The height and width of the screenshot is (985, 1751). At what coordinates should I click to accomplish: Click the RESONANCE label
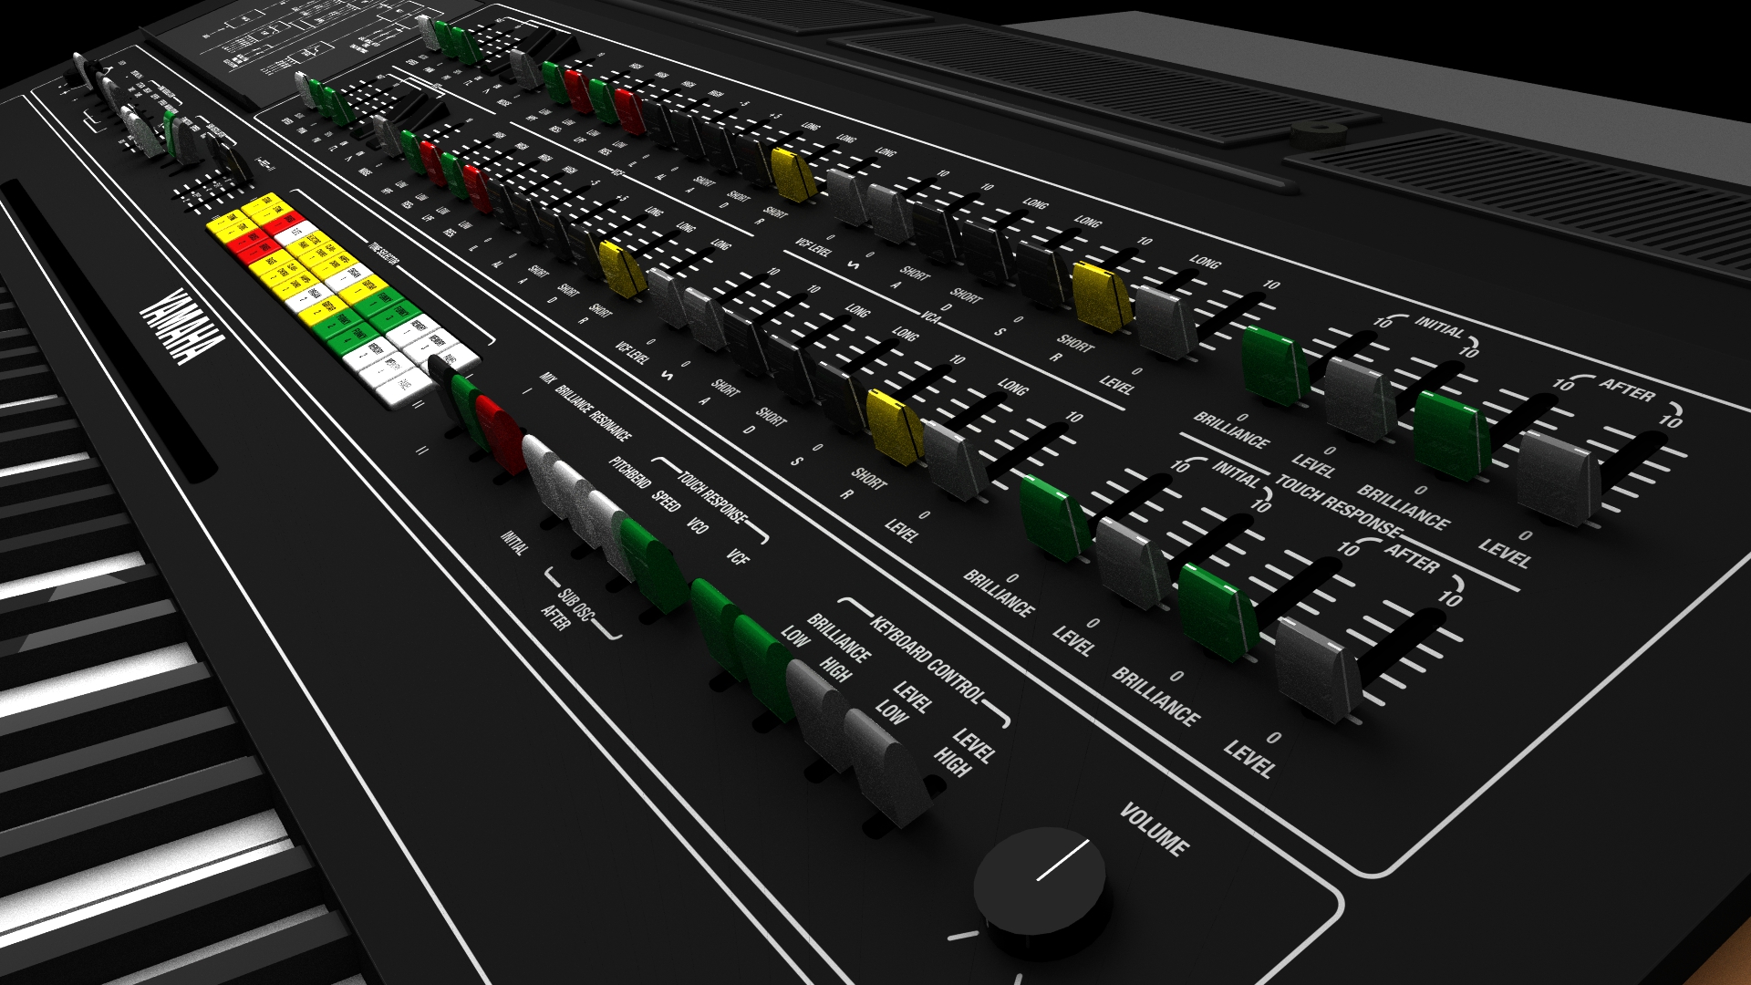tap(610, 425)
